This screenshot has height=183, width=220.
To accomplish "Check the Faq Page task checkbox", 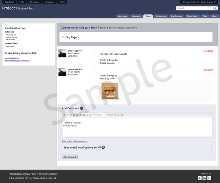I will [x=63, y=37].
